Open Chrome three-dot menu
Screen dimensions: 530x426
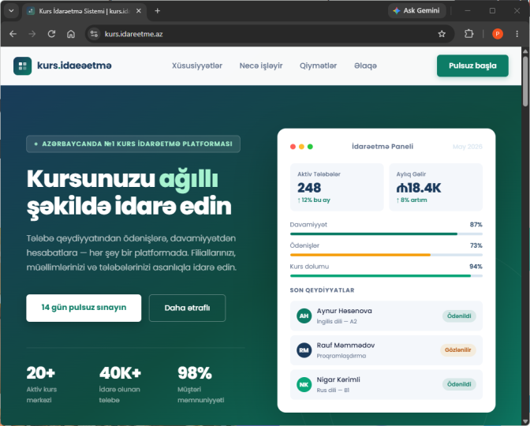pyautogui.click(x=517, y=34)
